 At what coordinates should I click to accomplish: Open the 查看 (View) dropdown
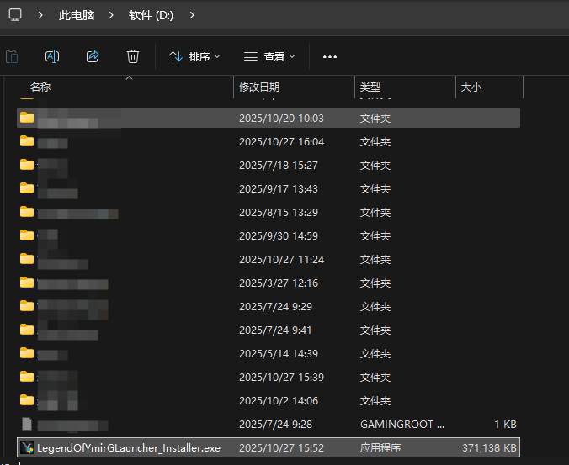[269, 56]
